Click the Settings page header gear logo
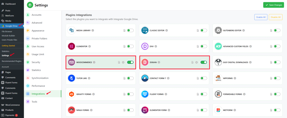 pos(30,5)
